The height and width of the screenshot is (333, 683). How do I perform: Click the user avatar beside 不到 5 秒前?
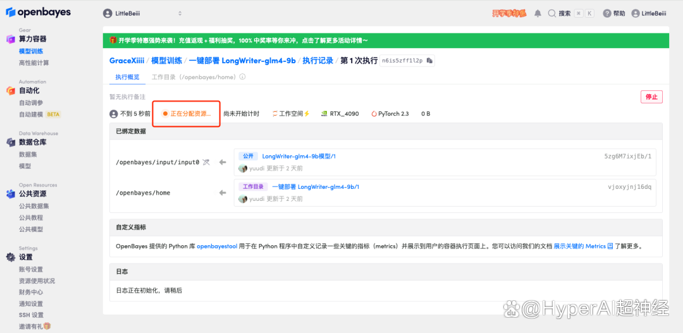pos(114,114)
